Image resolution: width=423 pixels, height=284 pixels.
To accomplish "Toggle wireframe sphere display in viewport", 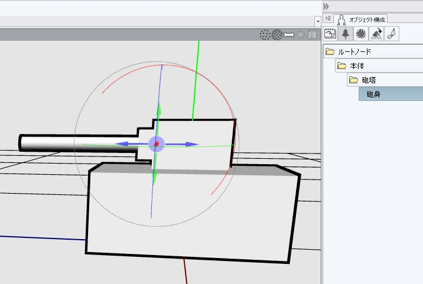I will (276, 35).
